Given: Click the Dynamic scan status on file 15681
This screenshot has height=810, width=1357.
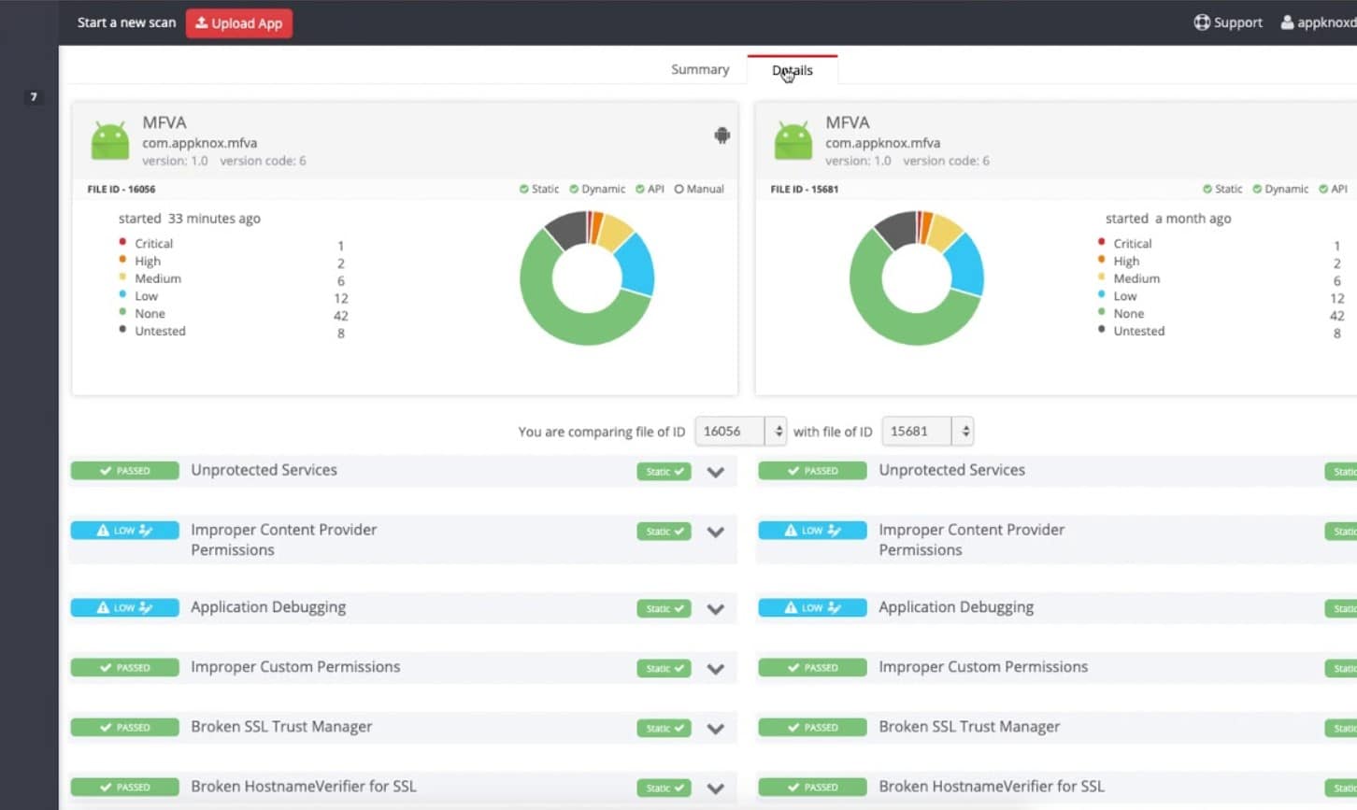Looking at the screenshot, I should 1280,189.
